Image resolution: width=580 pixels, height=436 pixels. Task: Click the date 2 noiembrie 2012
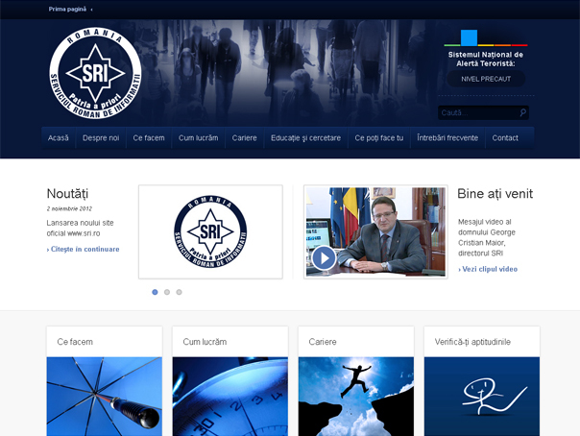[x=69, y=208]
